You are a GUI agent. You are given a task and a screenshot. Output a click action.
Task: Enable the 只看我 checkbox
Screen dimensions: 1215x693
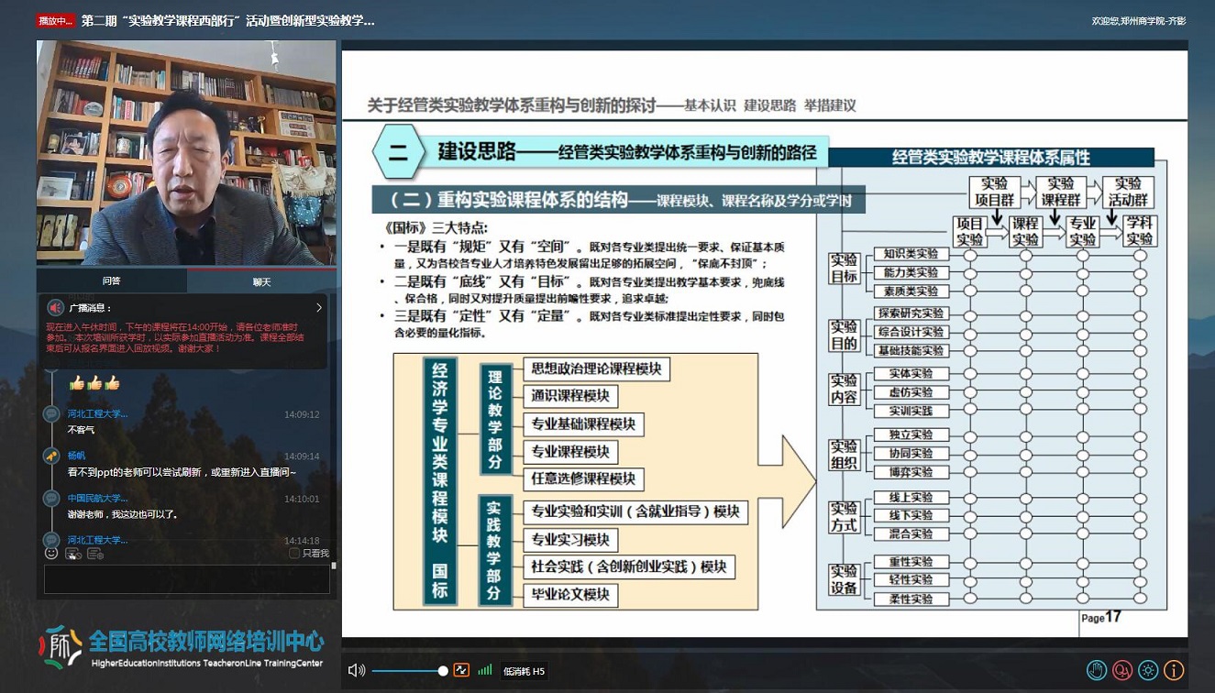click(x=294, y=553)
